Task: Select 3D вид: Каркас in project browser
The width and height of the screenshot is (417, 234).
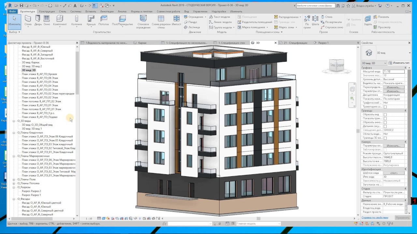Action: [31, 62]
